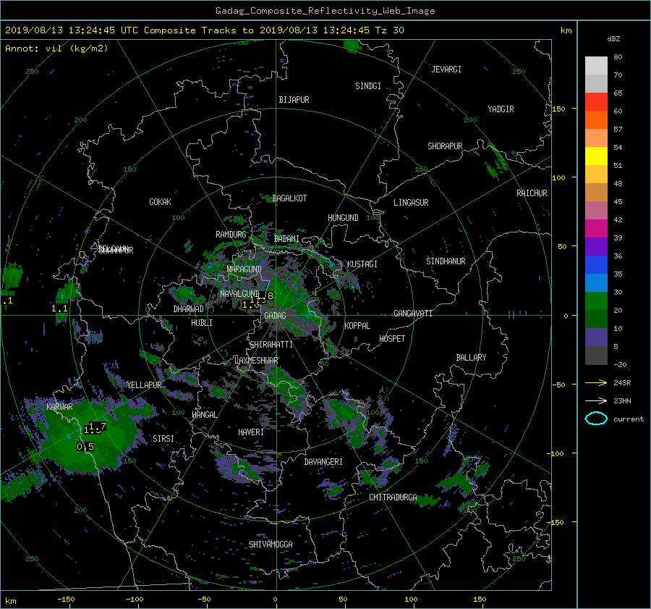Click the bright yellow 51 dBZ legend swatch
651x609 pixels.
tap(596, 156)
